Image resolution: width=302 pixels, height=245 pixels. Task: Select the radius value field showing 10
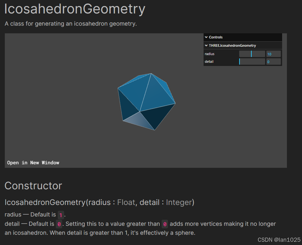(273, 53)
